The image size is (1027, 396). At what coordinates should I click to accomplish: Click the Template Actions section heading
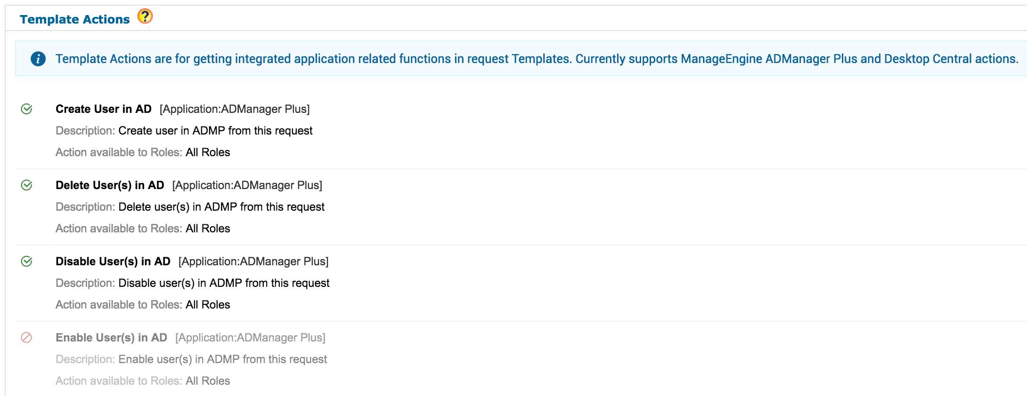[74, 19]
